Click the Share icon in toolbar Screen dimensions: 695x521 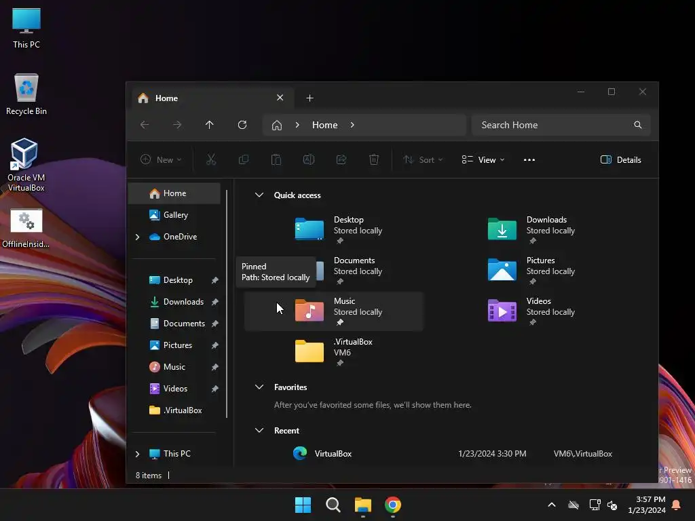[341, 159]
